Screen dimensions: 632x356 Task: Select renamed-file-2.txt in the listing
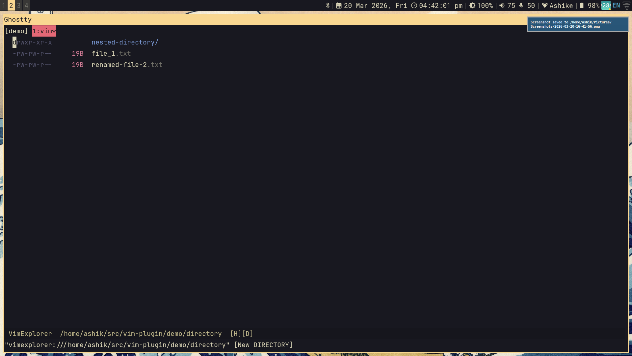click(x=127, y=65)
